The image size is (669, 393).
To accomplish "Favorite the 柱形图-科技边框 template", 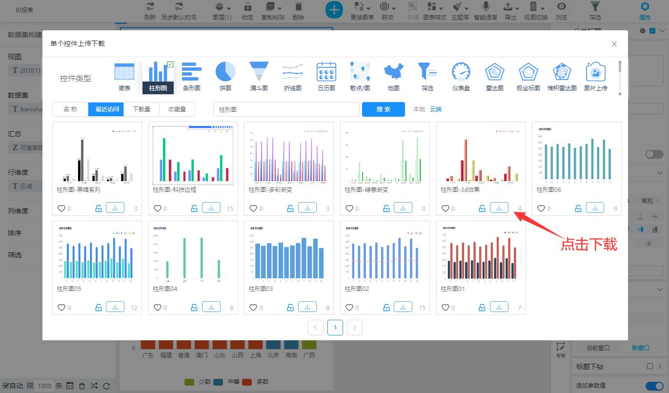I will (x=158, y=208).
